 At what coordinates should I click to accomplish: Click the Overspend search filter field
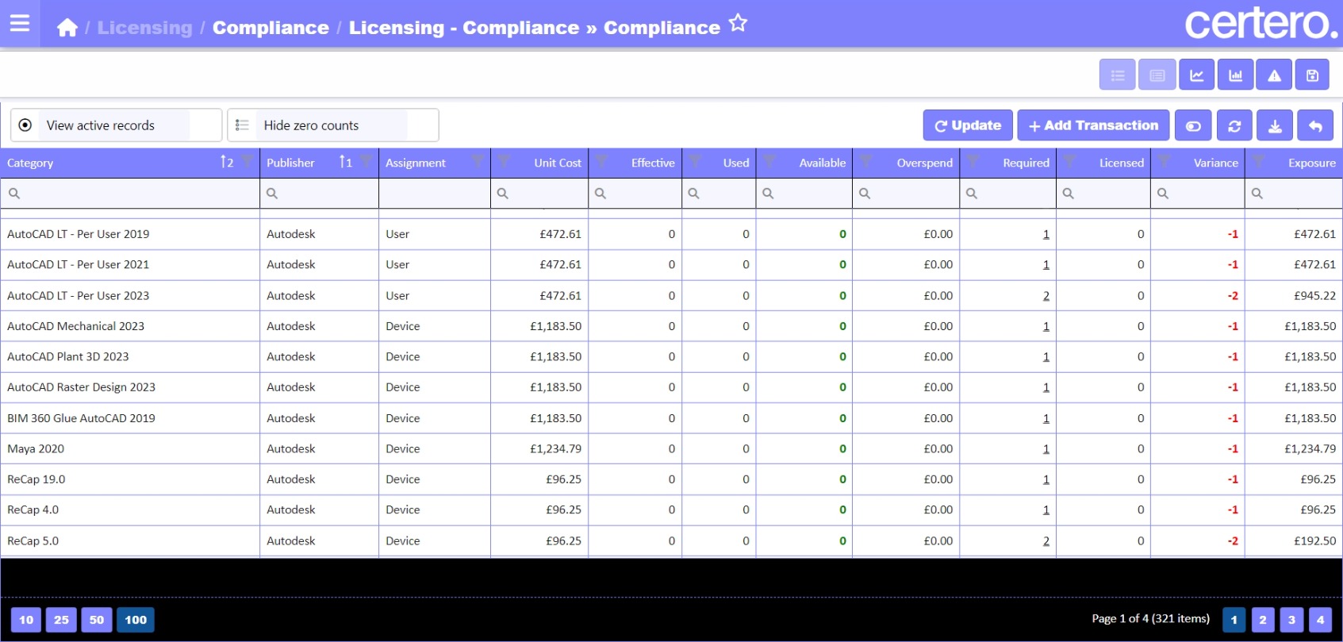906,194
